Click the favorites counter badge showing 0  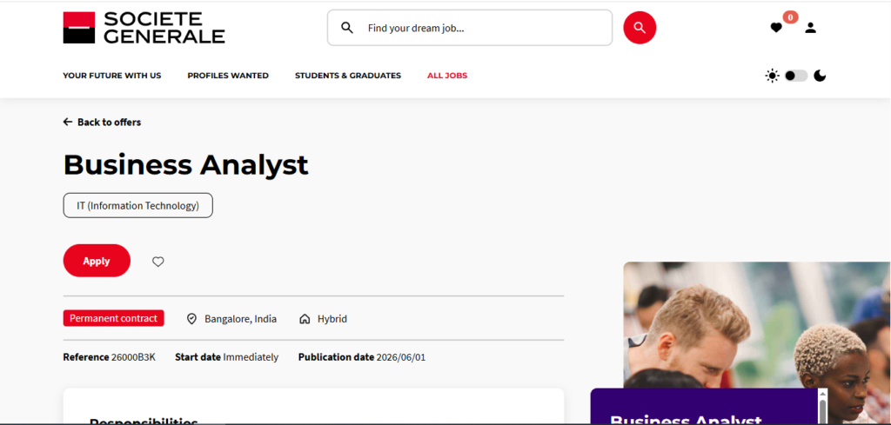pyautogui.click(x=790, y=17)
